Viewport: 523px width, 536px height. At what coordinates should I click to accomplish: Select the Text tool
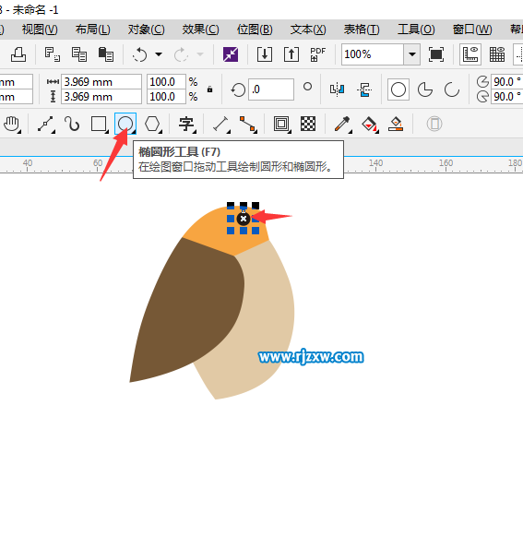click(x=186, y=124)
